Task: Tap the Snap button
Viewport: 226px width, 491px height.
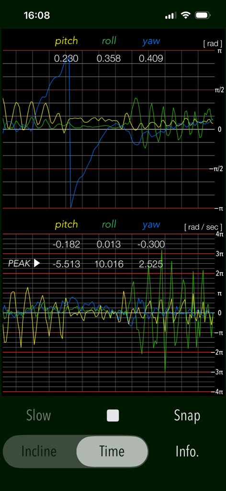Action: pyautogui.click(x=187, y=416)
